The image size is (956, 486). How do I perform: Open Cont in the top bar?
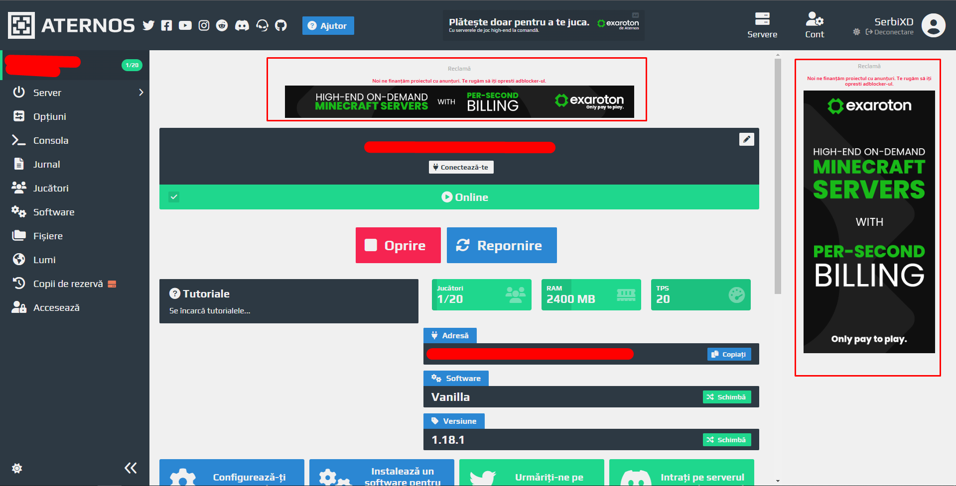pos(815,25)
